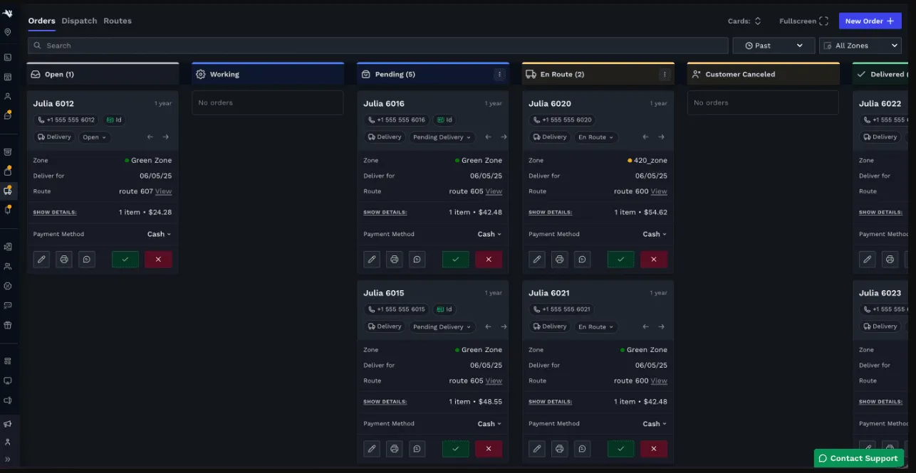This screenshot has height=473, width=916.
Task: Open chat message for Julia 6012 order
Action: (87, 260)
